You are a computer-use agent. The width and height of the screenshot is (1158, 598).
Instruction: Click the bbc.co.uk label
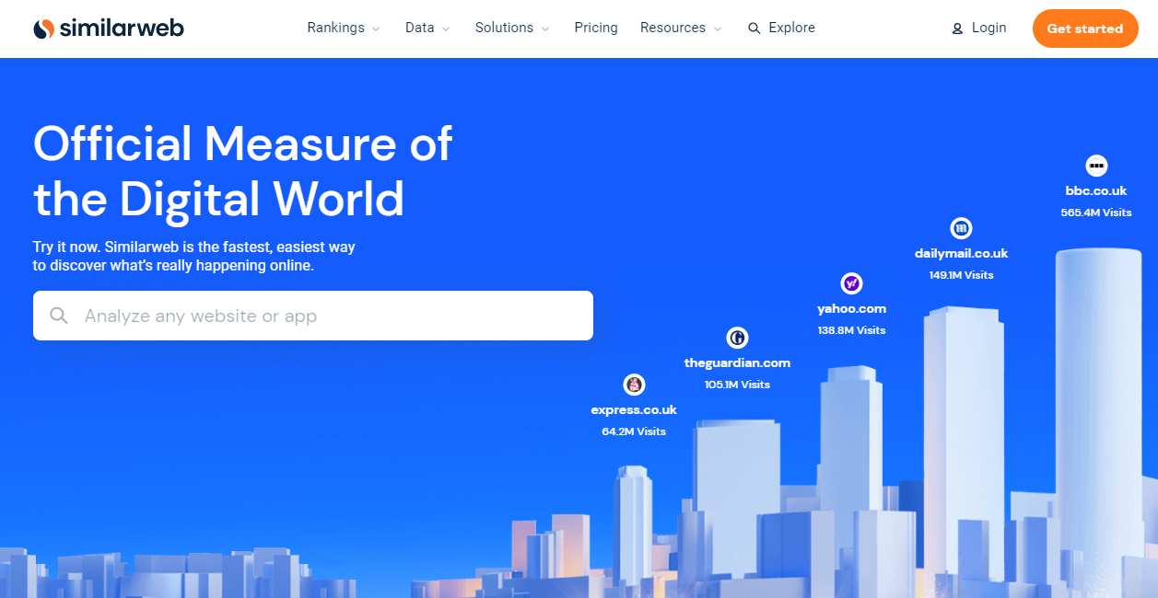point(1096,191)
